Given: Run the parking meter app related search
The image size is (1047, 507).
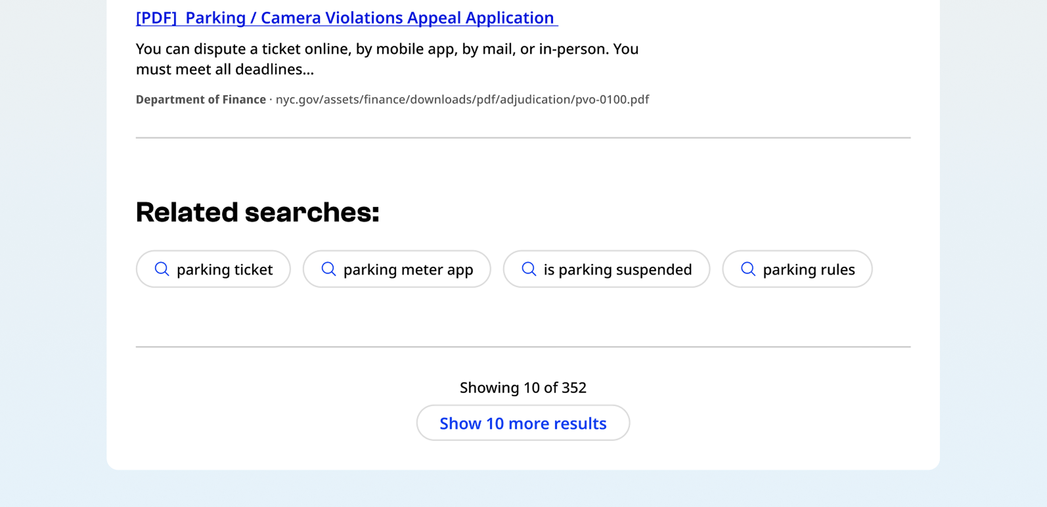Looking at the screenshot, I should 396,269.
